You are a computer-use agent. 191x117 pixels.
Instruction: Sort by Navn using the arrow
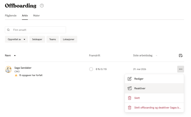pos(15,56)
